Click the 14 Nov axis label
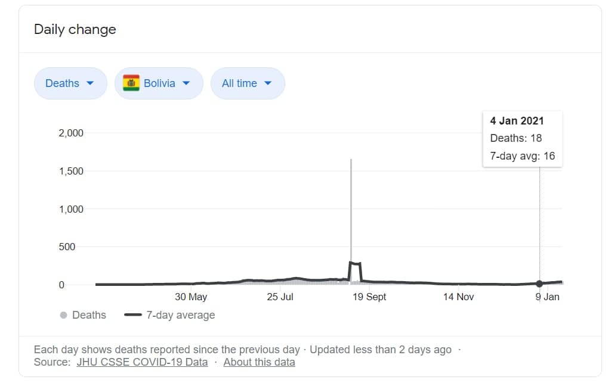Screen dimensions: 611x383 (458, 297)
